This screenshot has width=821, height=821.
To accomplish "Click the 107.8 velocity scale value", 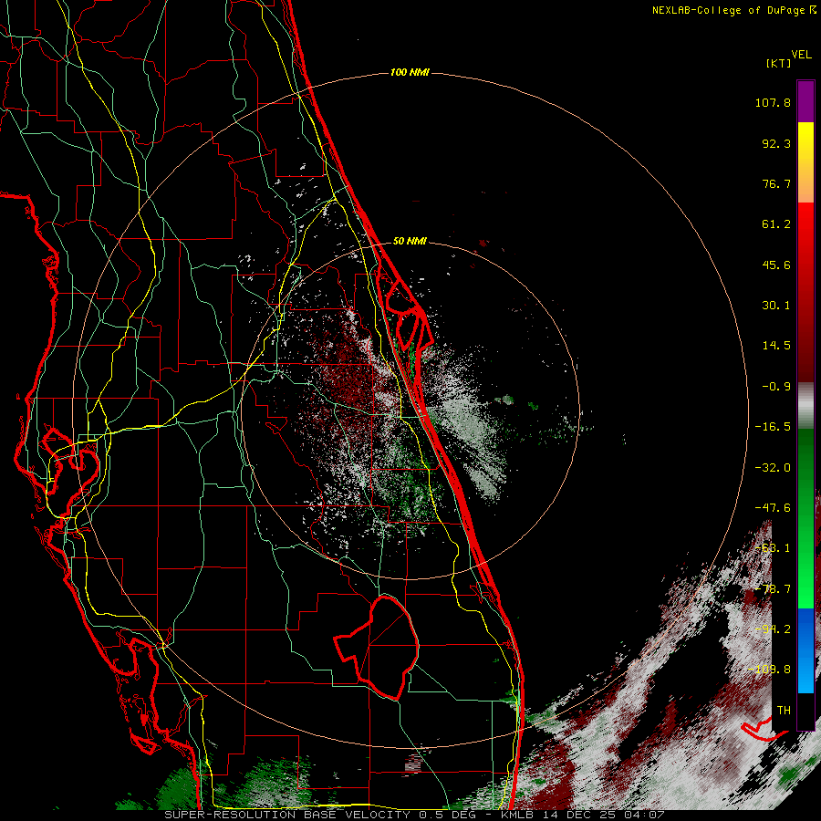I will [x=773, y=102].
